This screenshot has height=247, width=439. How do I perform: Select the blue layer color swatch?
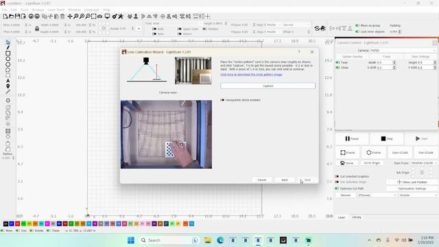tap(12, 224)
